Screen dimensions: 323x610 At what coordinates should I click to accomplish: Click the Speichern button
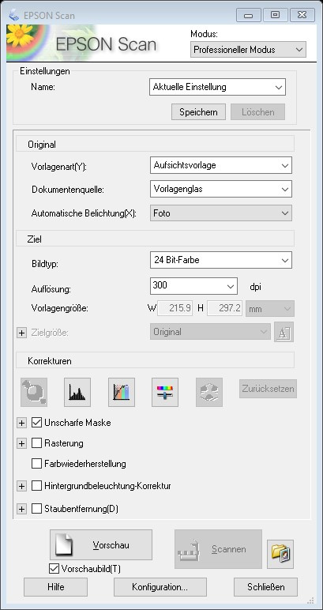198,112
